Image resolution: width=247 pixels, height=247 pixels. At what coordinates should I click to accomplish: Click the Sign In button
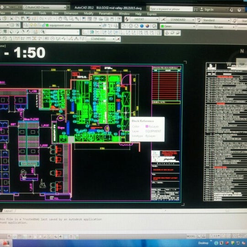(x=206, y=10)
